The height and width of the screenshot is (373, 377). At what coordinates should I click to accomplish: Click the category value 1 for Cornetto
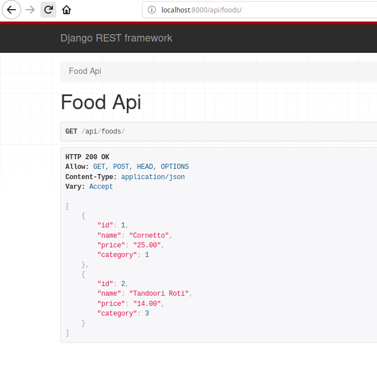(x=147, y=255)
